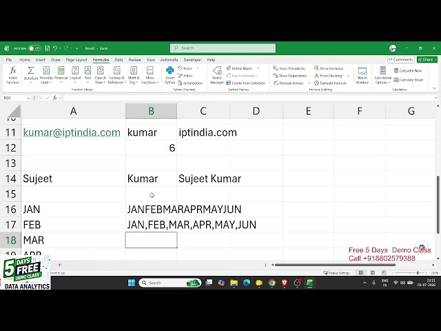
Task: Open Financial functions list
Action: point(61,75)
